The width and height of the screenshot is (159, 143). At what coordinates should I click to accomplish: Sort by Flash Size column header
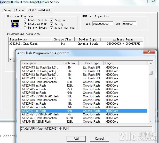coord(70,63)
